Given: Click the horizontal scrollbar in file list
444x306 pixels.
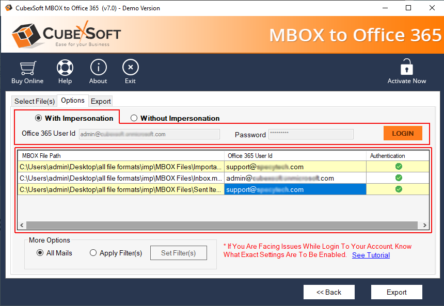Looking at the screenshot, I should coord(222,225).
